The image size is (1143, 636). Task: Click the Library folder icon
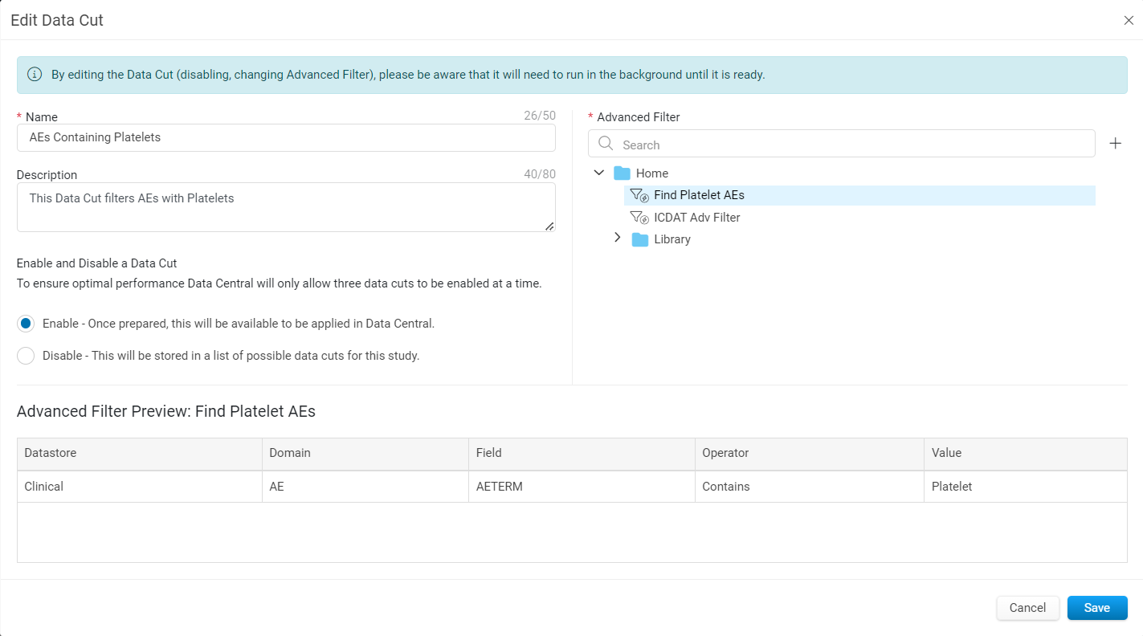point(640,239)
